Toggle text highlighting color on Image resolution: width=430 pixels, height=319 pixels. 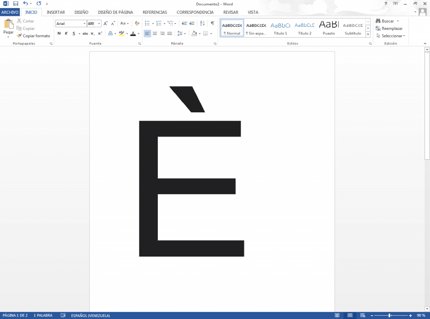click(122, 33)
